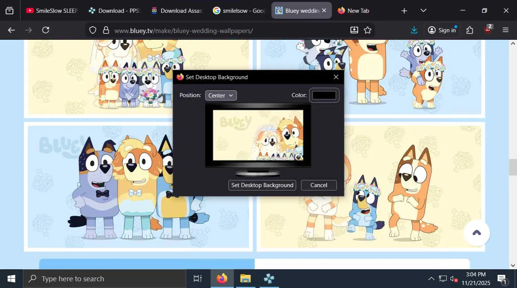Screen dimensions: 517x288
Task: Show hidden system tray icons
Action: coord(431,279)
